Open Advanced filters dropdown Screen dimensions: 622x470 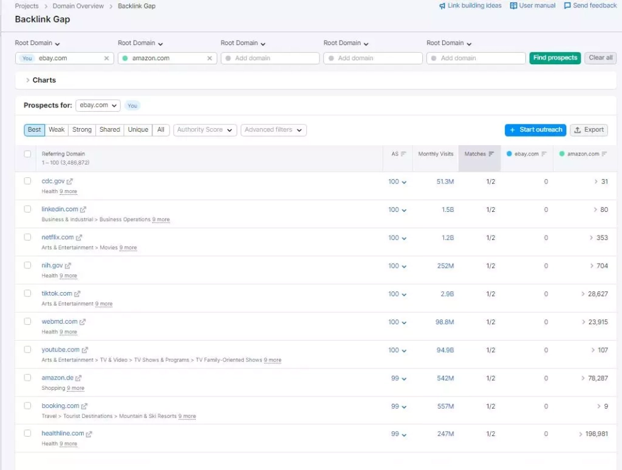(x=273, y=130)
